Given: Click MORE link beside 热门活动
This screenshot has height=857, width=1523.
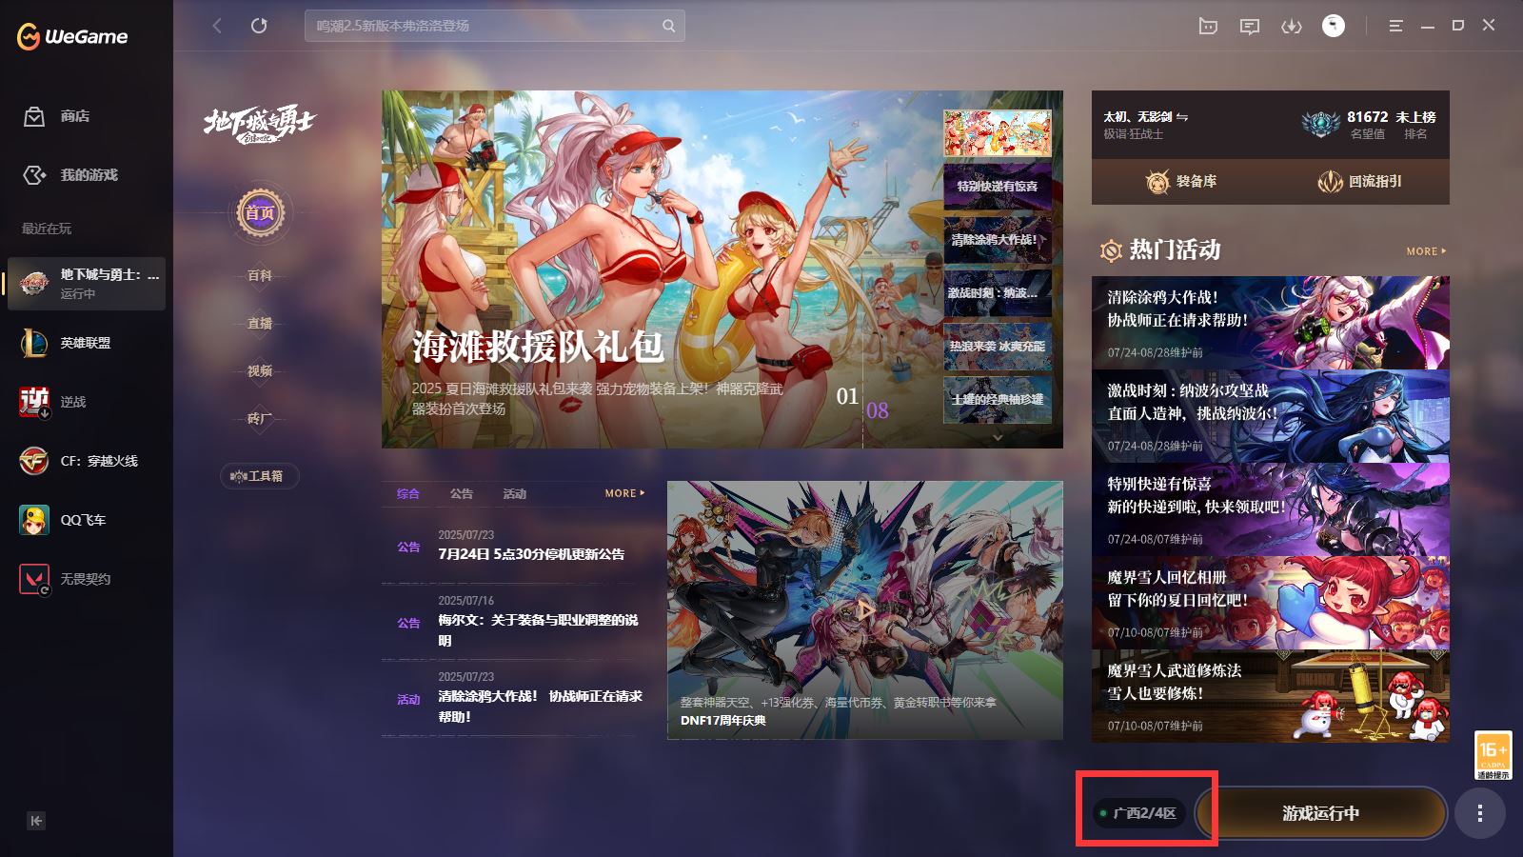Looking at the screenshot, I should [1425, 251].
